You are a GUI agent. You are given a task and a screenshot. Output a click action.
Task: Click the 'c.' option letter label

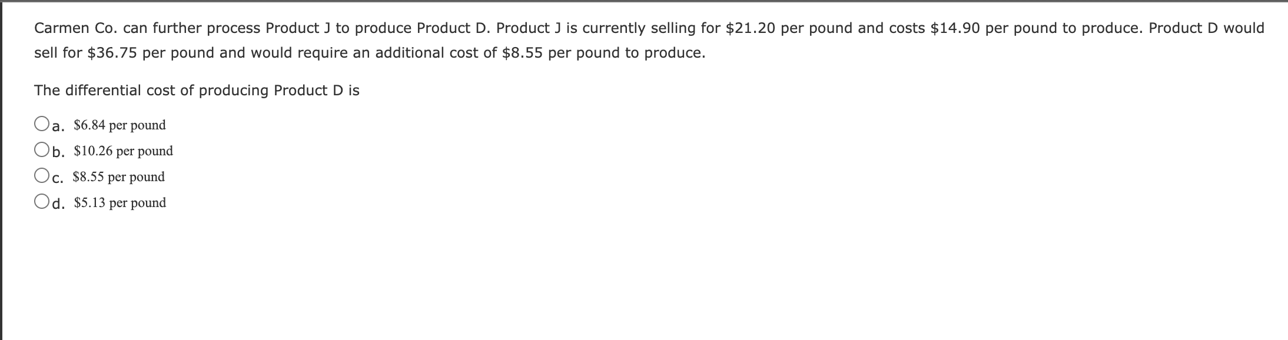point(57,177)
